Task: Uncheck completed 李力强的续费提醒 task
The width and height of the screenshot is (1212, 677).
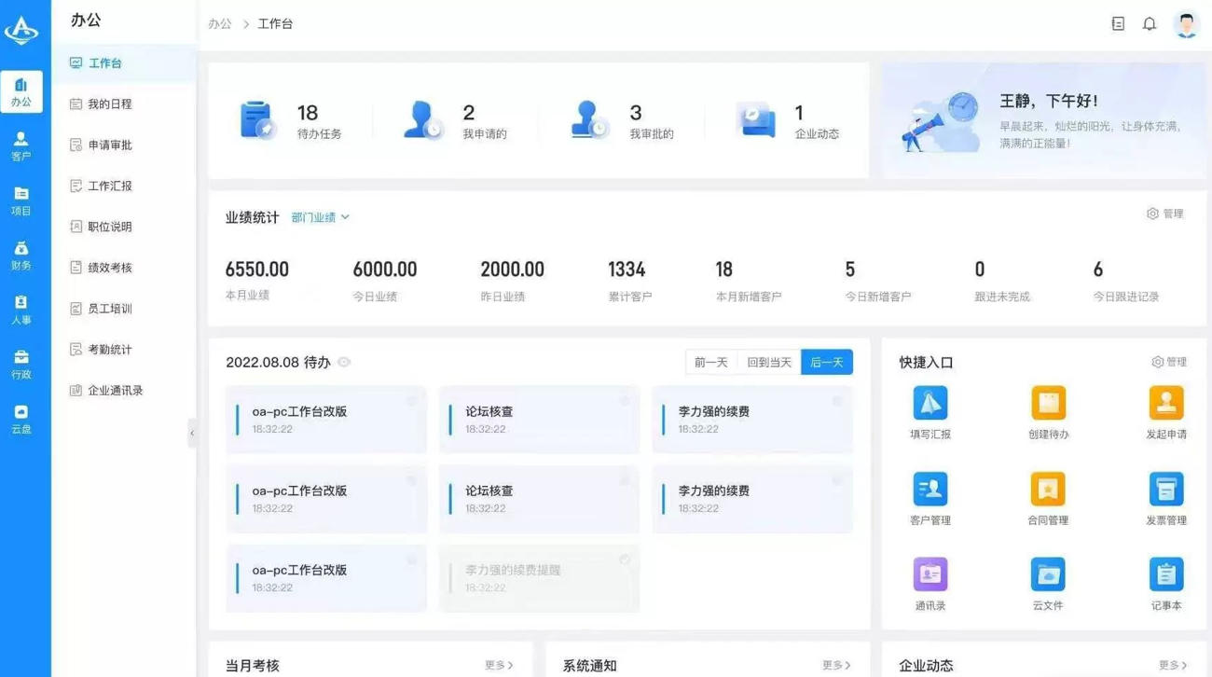Action: tap(625, 560)
